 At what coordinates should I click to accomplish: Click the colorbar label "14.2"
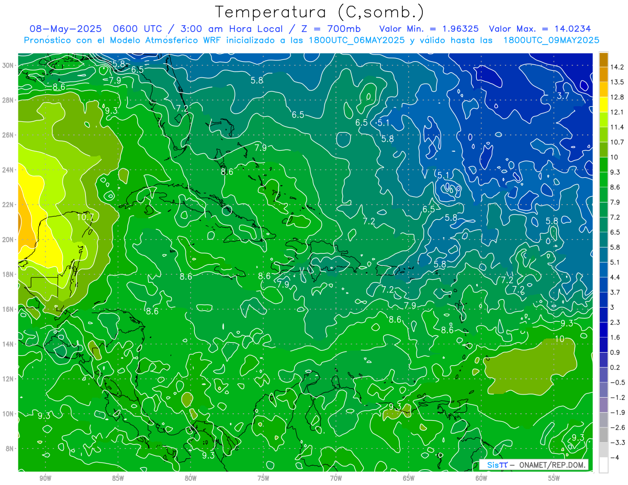pos(618,67)
